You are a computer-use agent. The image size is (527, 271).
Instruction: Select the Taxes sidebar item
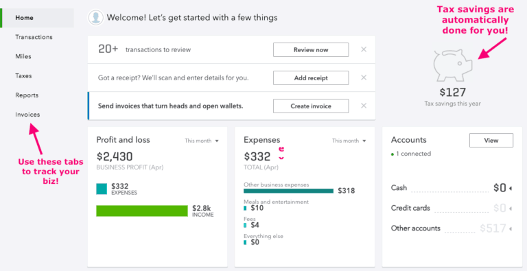(x=23, y=76)
